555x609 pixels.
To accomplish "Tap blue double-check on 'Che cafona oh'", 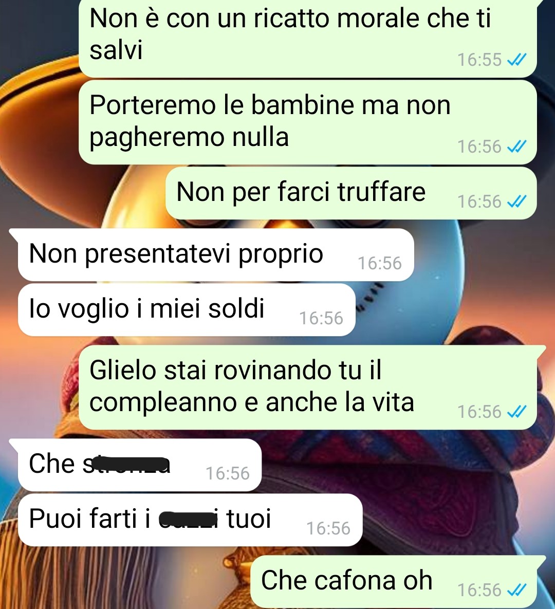I will (x=517, y=589).
